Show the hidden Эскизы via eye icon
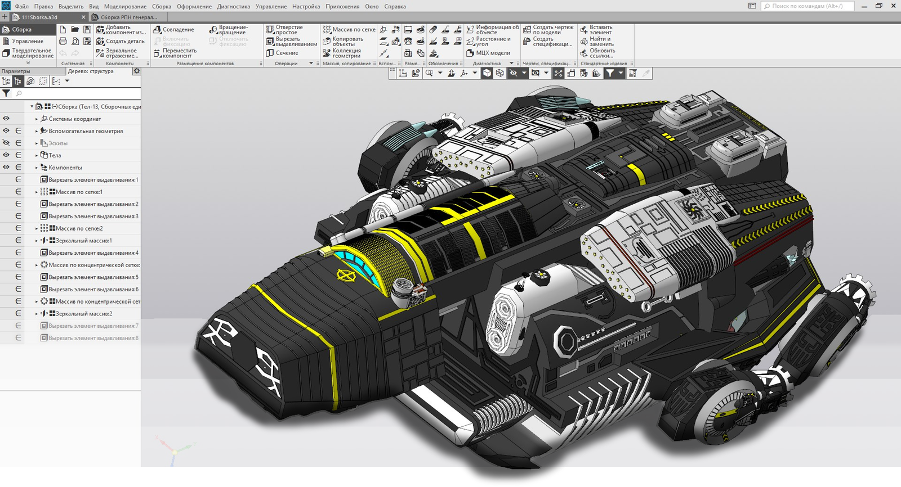 point(6,143)
